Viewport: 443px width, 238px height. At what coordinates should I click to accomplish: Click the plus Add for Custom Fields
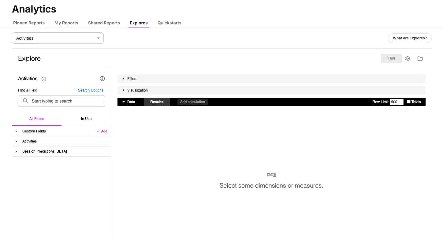coord(102,131)
